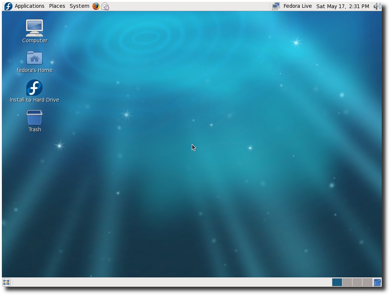Switch to the third workspace
Viewport: 391px width, 296px height.
click(x=357, y=282)
